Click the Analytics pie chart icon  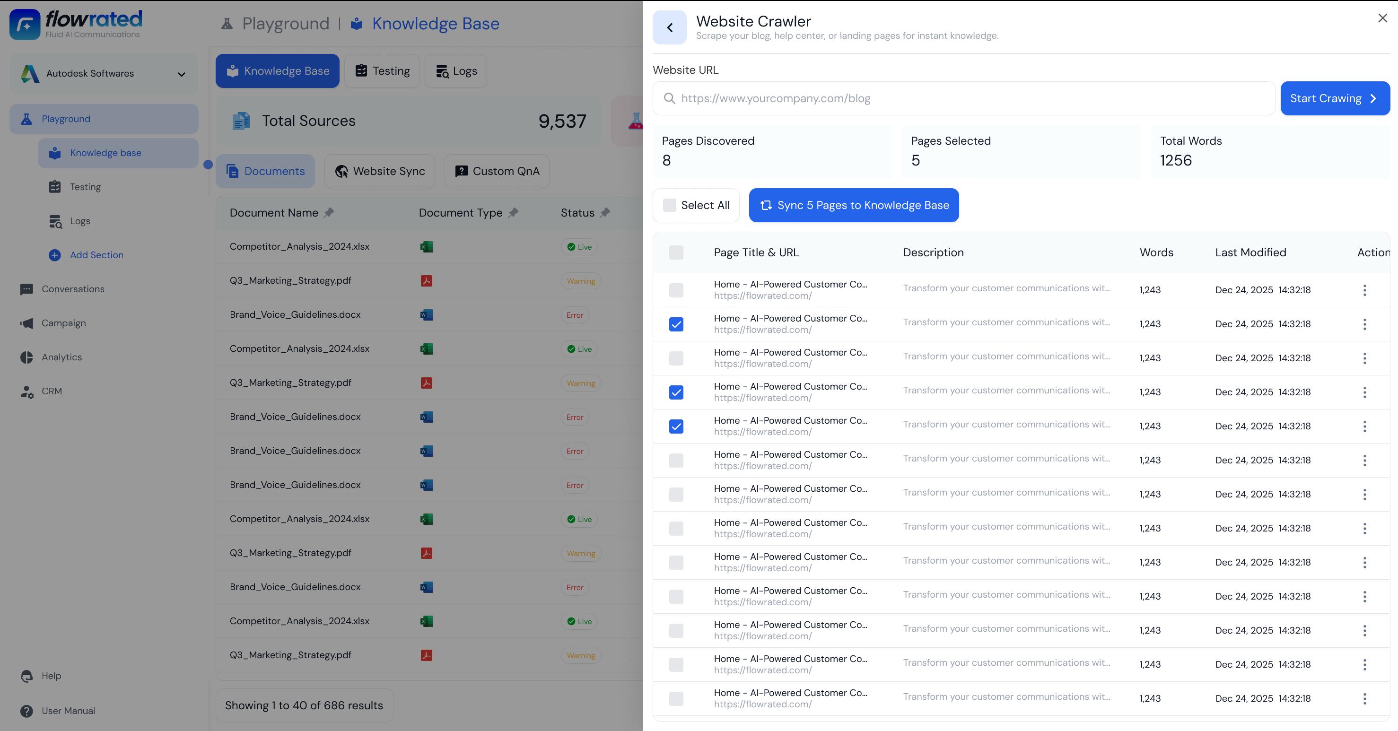pos(26,357)
